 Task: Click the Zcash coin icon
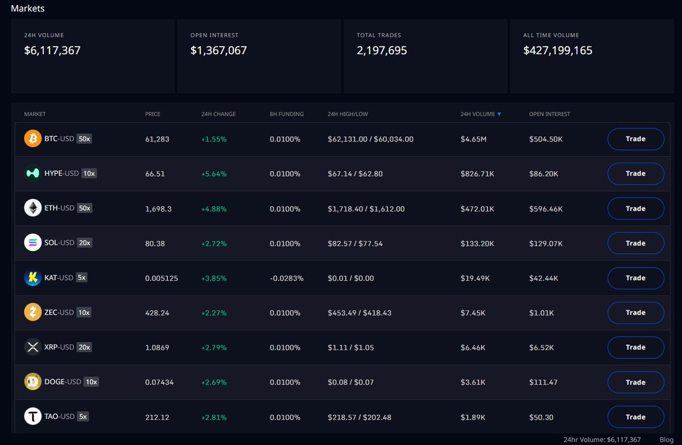pyautogui.click(x=32, y=313)
